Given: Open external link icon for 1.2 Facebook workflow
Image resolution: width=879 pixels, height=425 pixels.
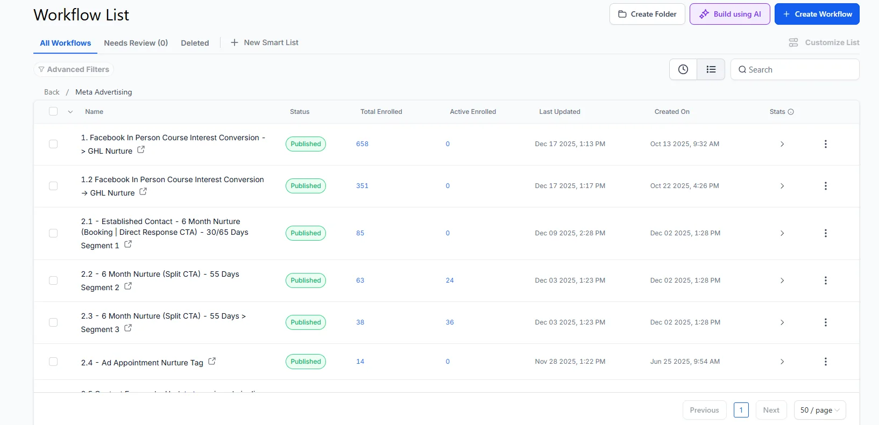Looking at the screenshot, I should point(143,192).
